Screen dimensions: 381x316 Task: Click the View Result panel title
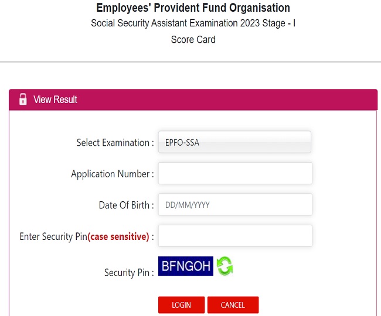[55, 99]
